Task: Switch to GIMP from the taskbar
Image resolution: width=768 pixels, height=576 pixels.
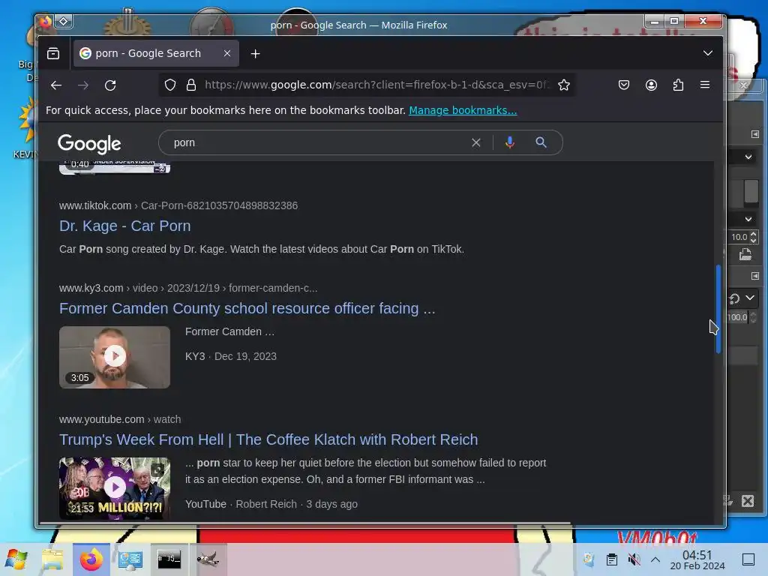Action: coord(208,559)
